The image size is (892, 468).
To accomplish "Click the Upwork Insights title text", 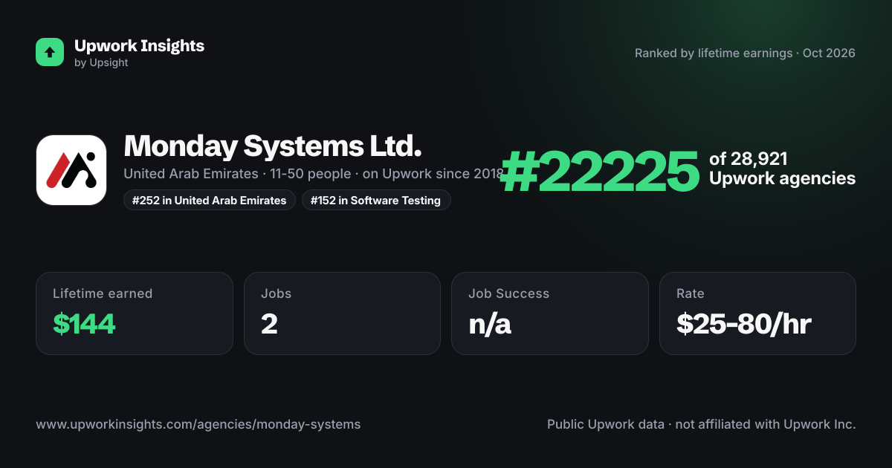I will click(139, 45).
